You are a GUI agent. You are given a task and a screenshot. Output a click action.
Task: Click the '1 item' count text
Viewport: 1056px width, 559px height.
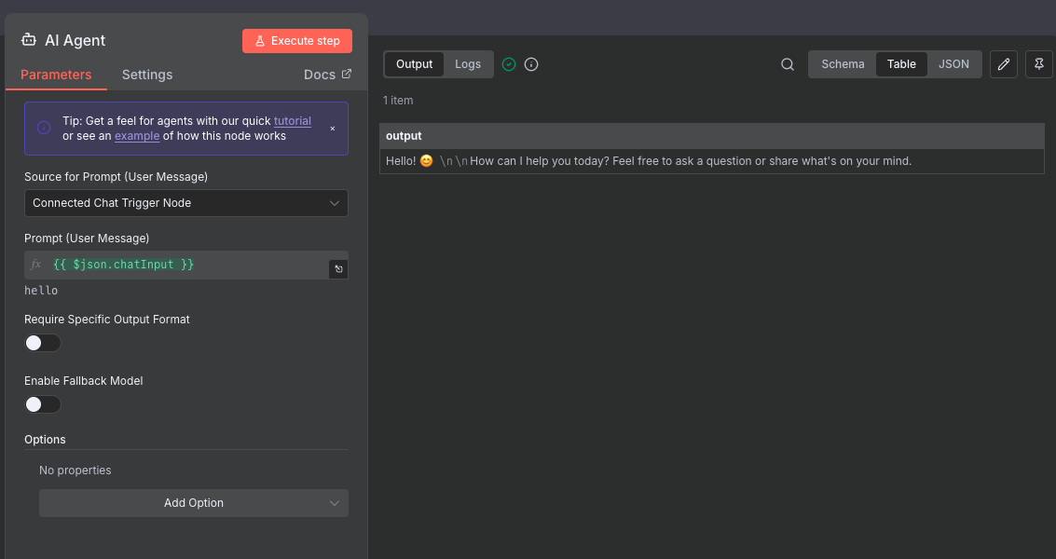pos(398,101)
